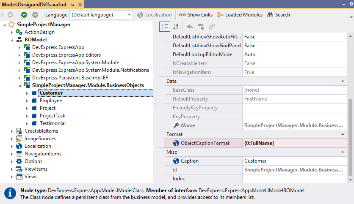
Task: Close the Model.DesignedDiffs.xafml tab
Action: [80, 5]
